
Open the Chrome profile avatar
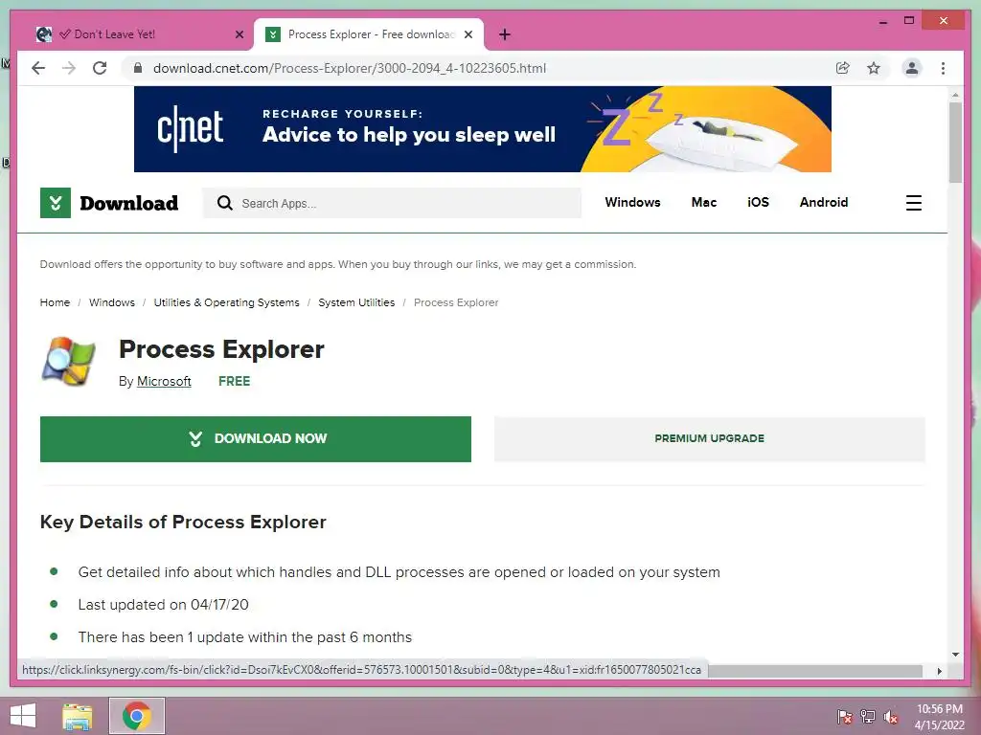tap(912, 68)
